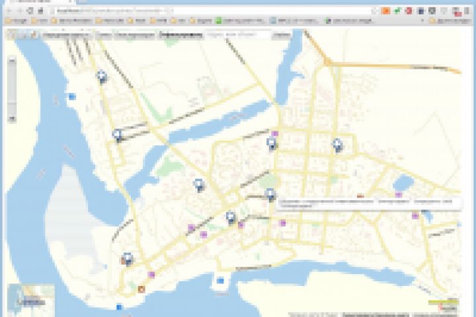Go back using the browser back arrow
Screen dimensions: 476x317
click(x=9, y=11)
